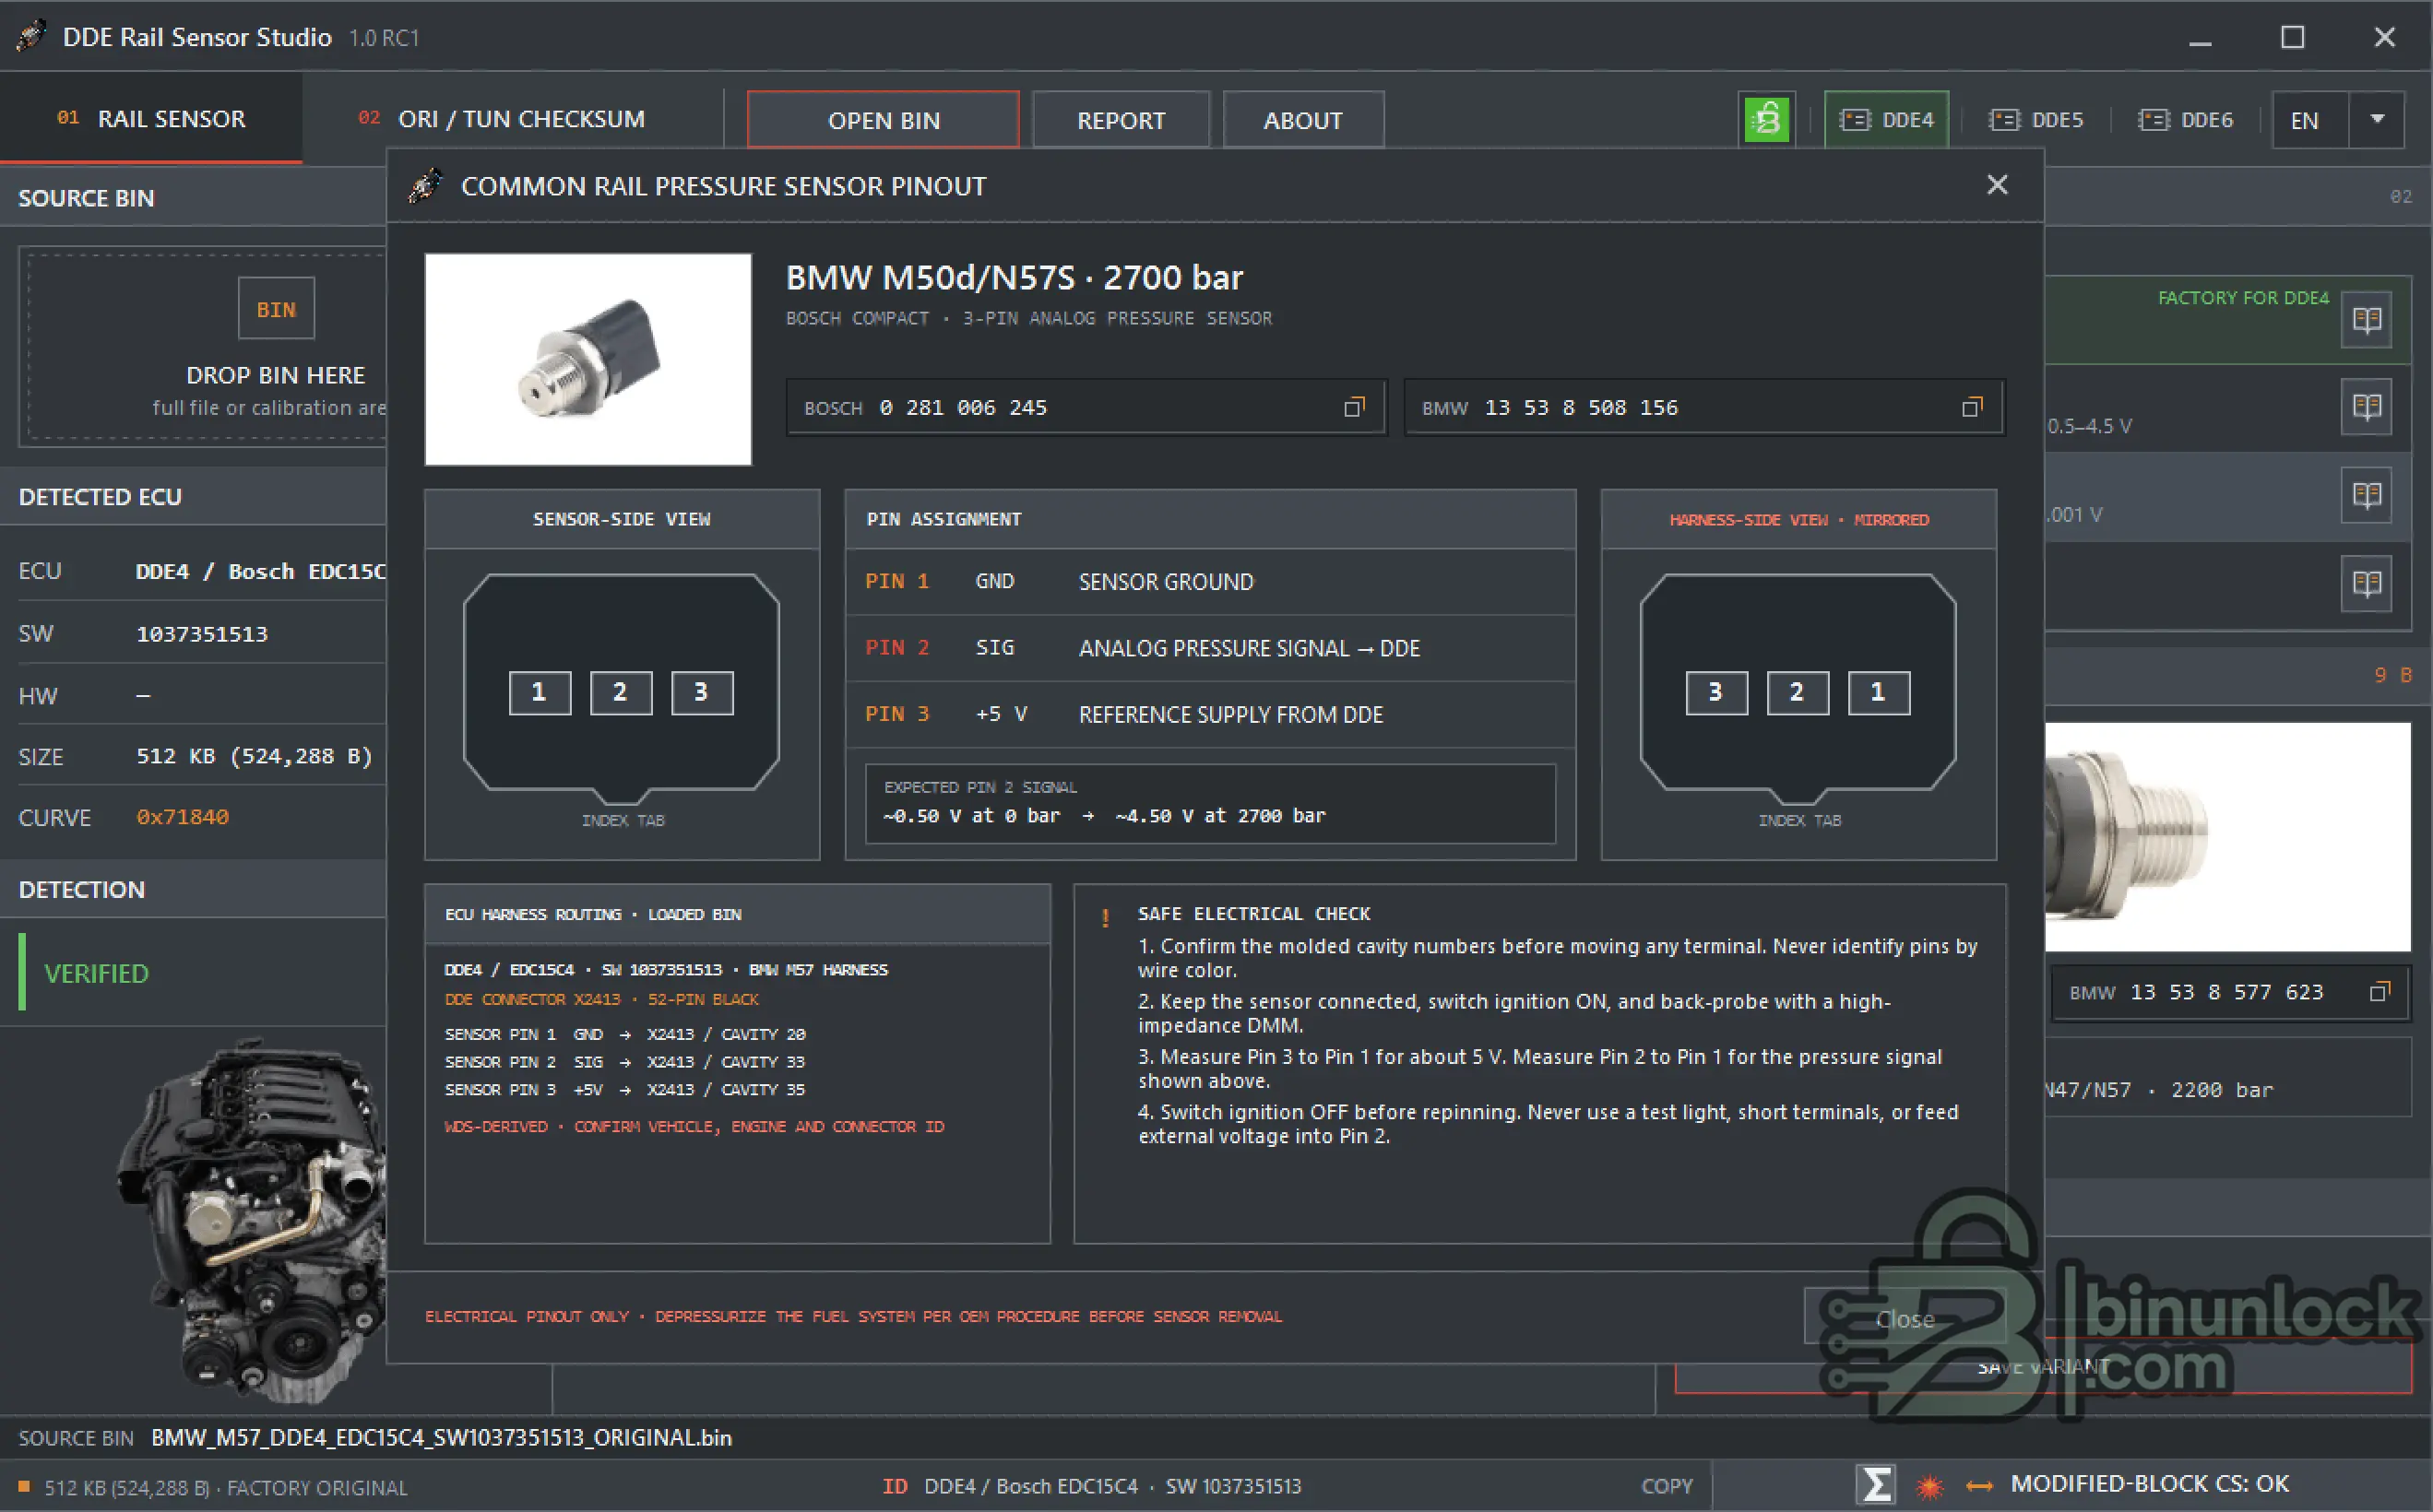Screen dimensions: 2433x1512
Task: Click the DROP BIN HERE text
Action: pos(276,375)
